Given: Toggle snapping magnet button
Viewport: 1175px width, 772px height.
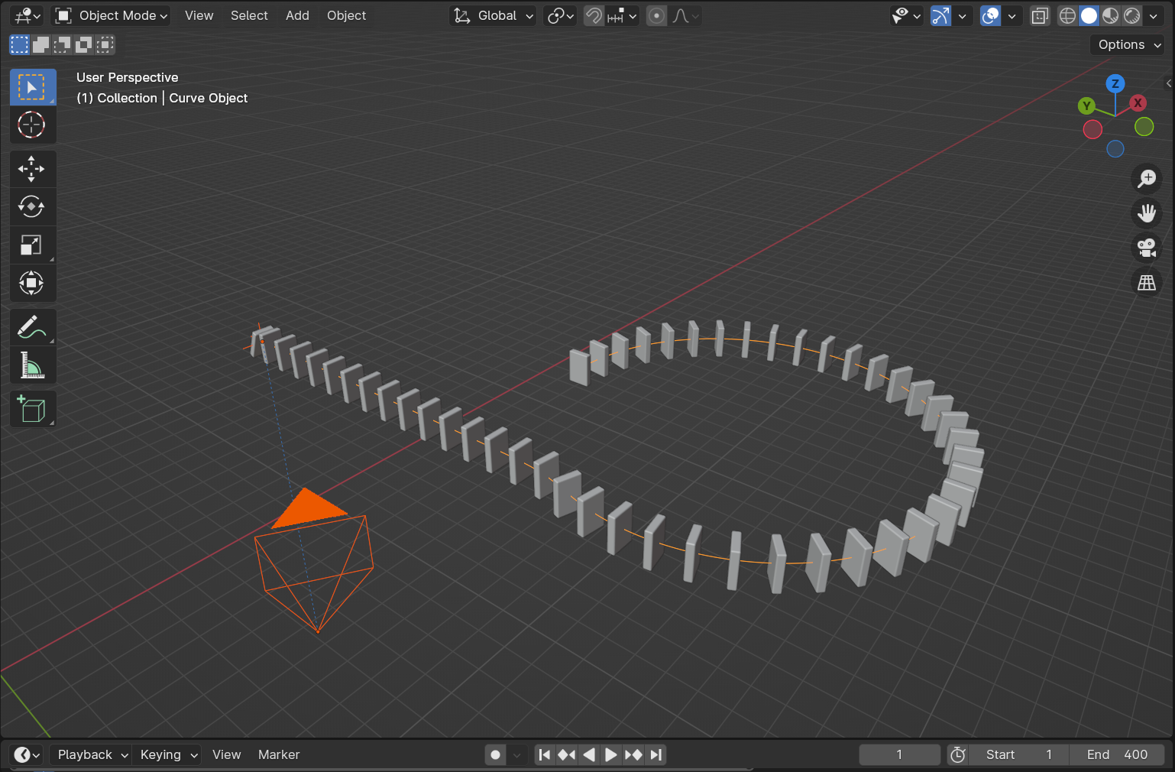Looking at the screenshot, I should tap(594, 16).
